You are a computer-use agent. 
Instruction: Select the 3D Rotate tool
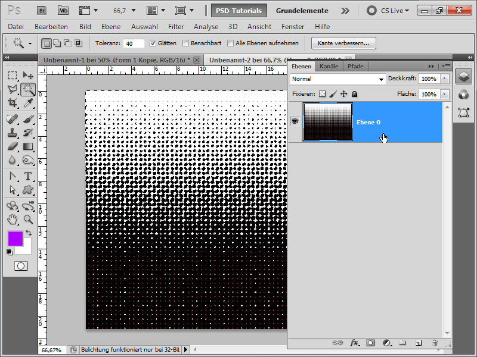pyautogui.click(x=13, y=206)
